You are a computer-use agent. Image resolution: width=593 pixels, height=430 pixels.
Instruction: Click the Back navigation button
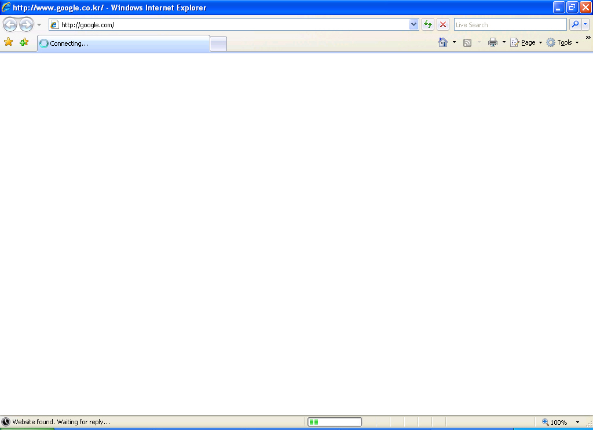point(10,24)
